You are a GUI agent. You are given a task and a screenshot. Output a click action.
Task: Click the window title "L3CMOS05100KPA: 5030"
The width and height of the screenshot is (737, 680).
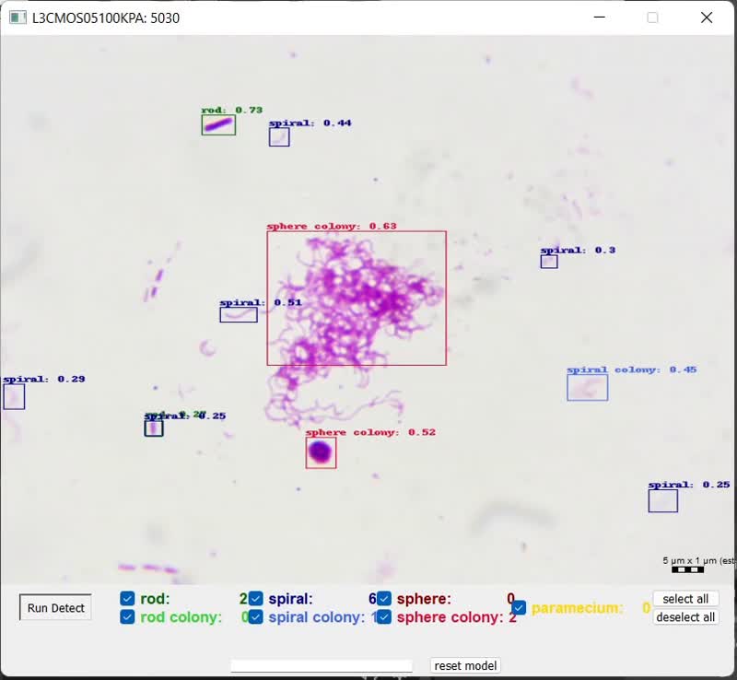[x=106, y=18]
